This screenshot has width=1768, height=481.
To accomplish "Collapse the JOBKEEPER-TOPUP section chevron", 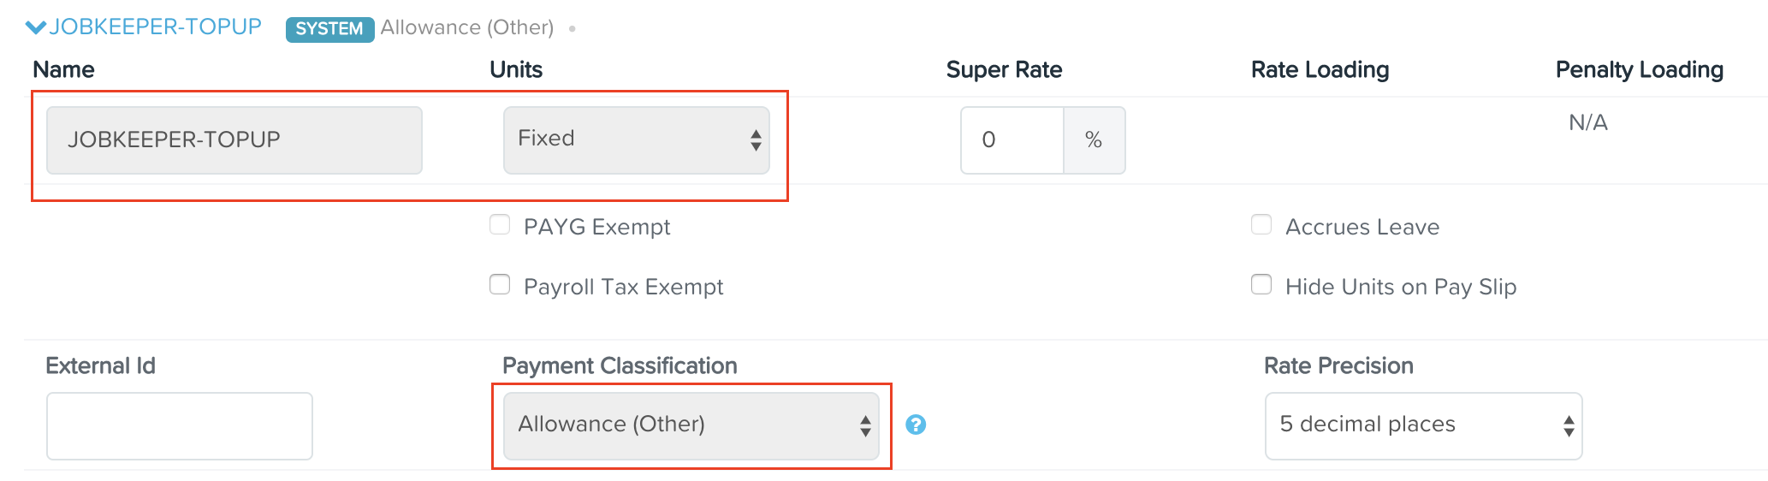I will click(36, 27).
